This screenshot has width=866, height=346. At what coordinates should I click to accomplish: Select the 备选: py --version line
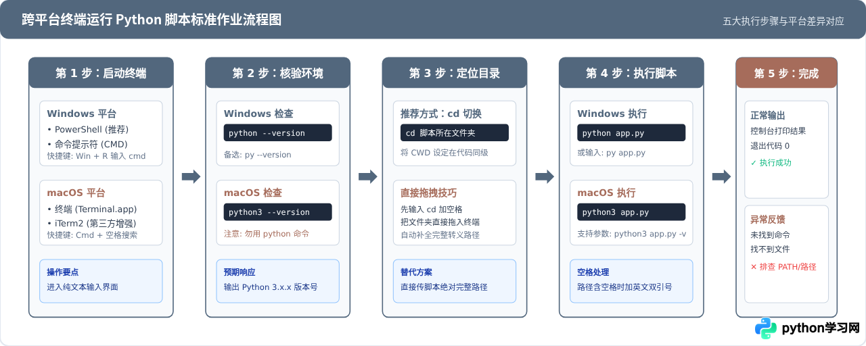258,155
